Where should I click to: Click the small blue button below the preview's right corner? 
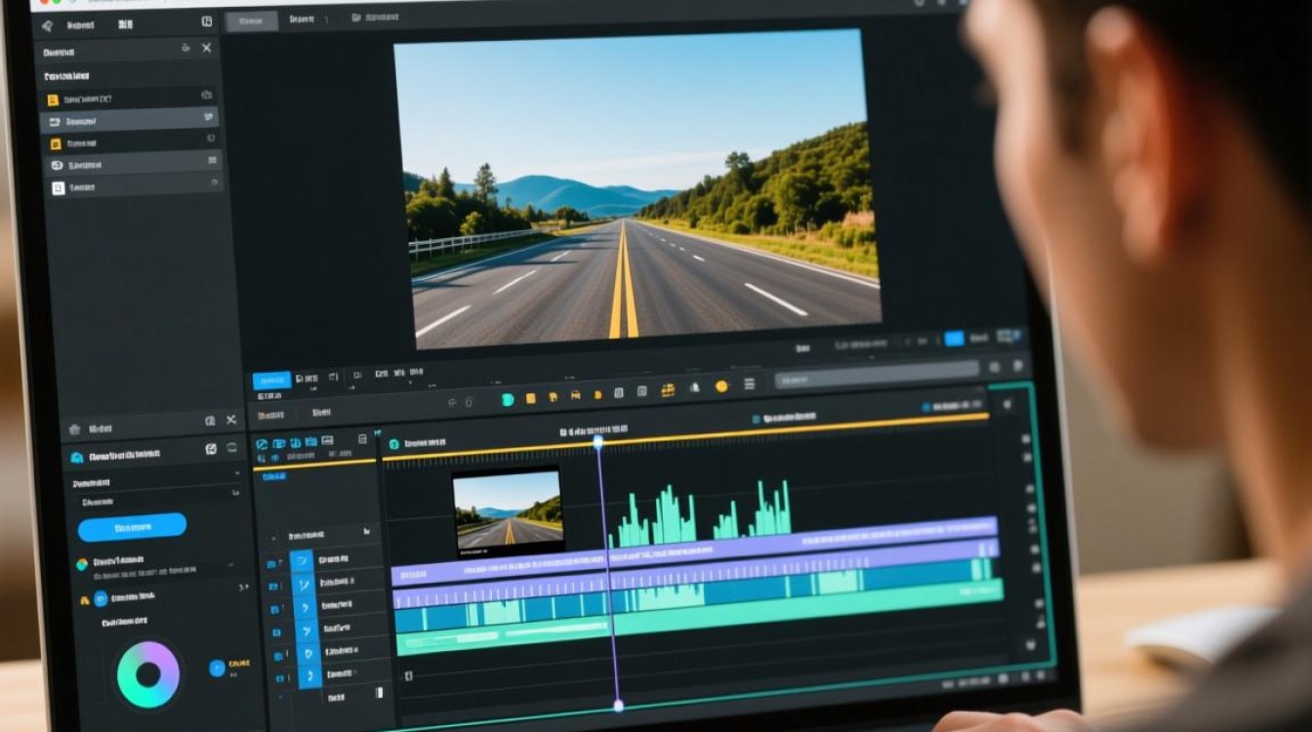point(954,339)
